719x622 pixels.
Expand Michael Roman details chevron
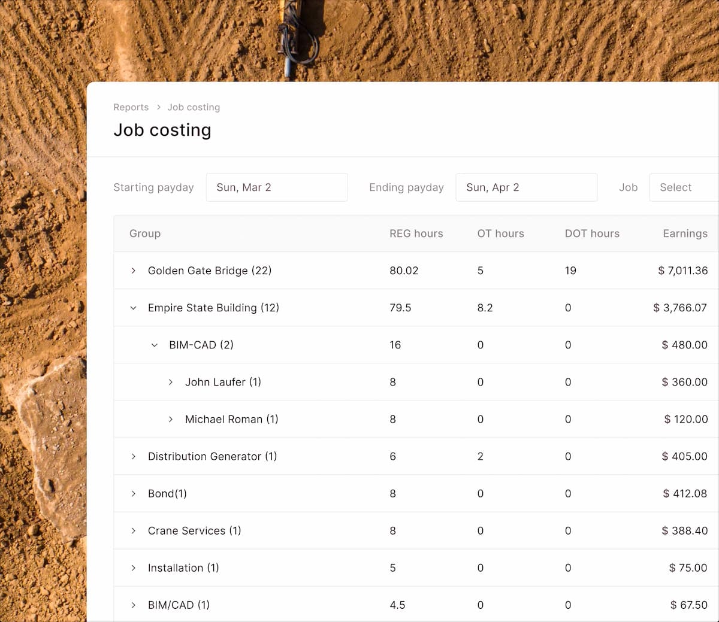click(x=171, y=419)
